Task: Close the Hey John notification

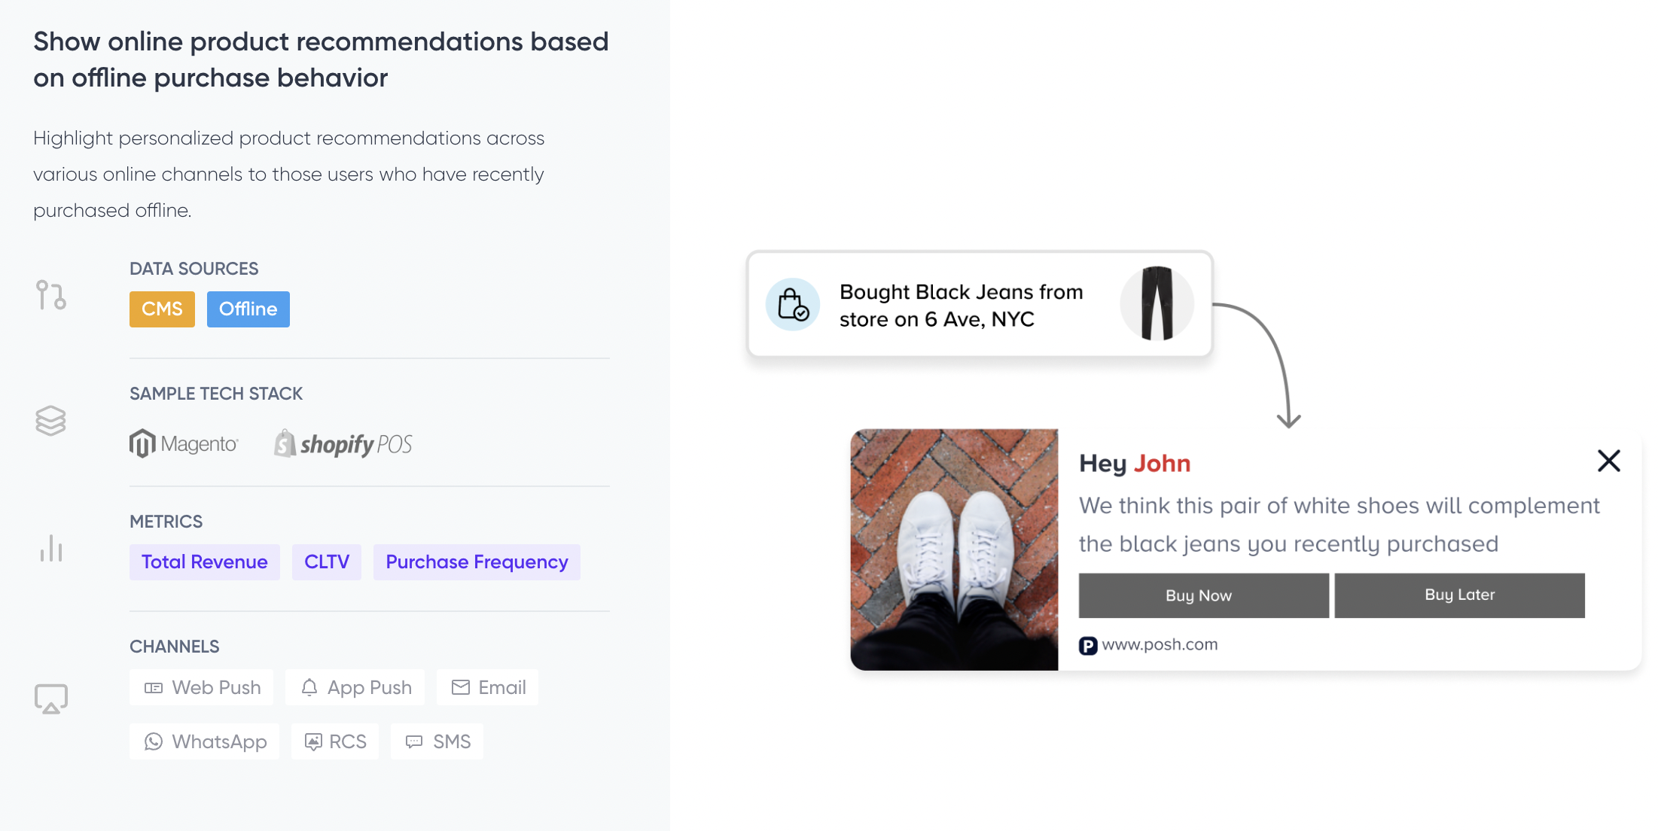Action: pyautogui.click(x=1608, y=461)
